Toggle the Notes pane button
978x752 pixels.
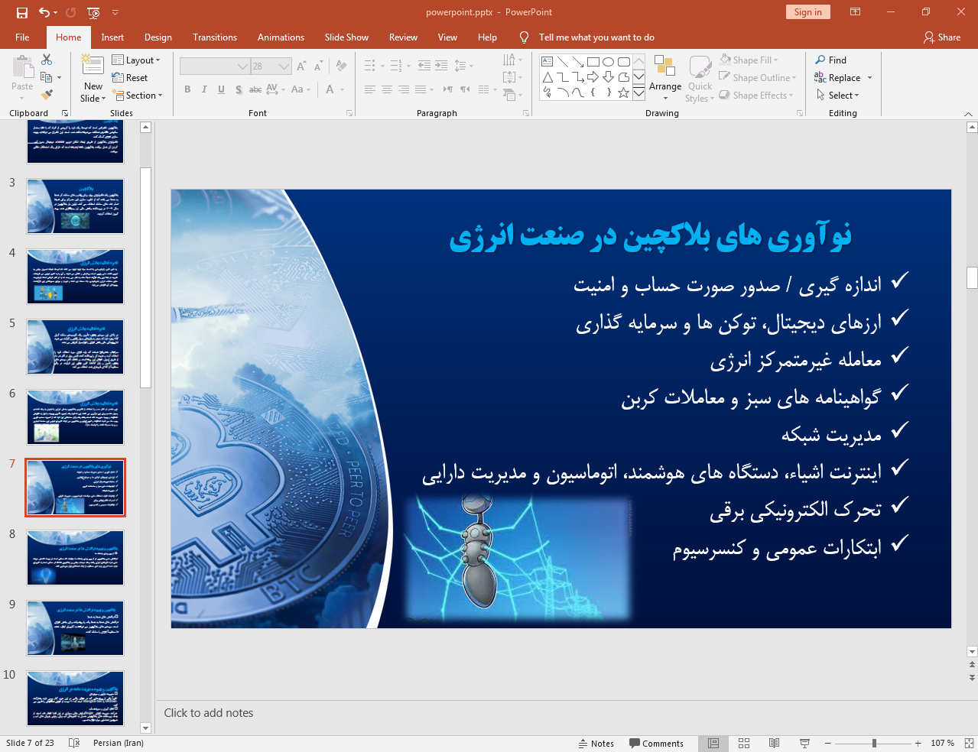[x=596, y=743]
